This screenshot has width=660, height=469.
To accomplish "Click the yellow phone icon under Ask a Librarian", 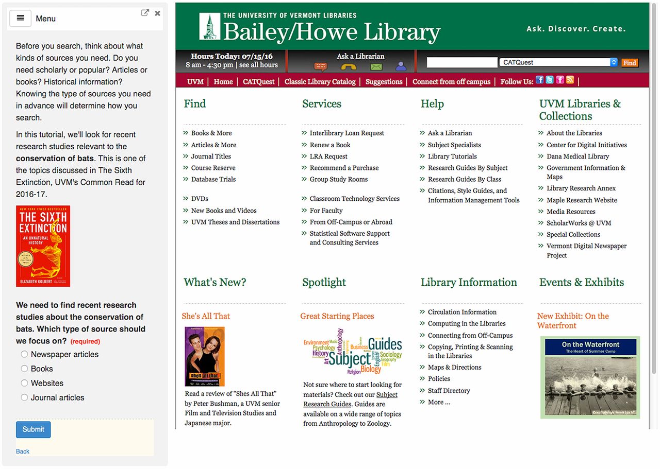I will (x=349, y=66).
